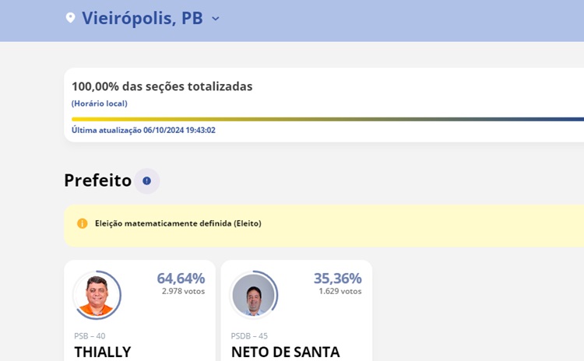Click the PSB – 40 party label
The image size is (584, 361).
[90, 336]
